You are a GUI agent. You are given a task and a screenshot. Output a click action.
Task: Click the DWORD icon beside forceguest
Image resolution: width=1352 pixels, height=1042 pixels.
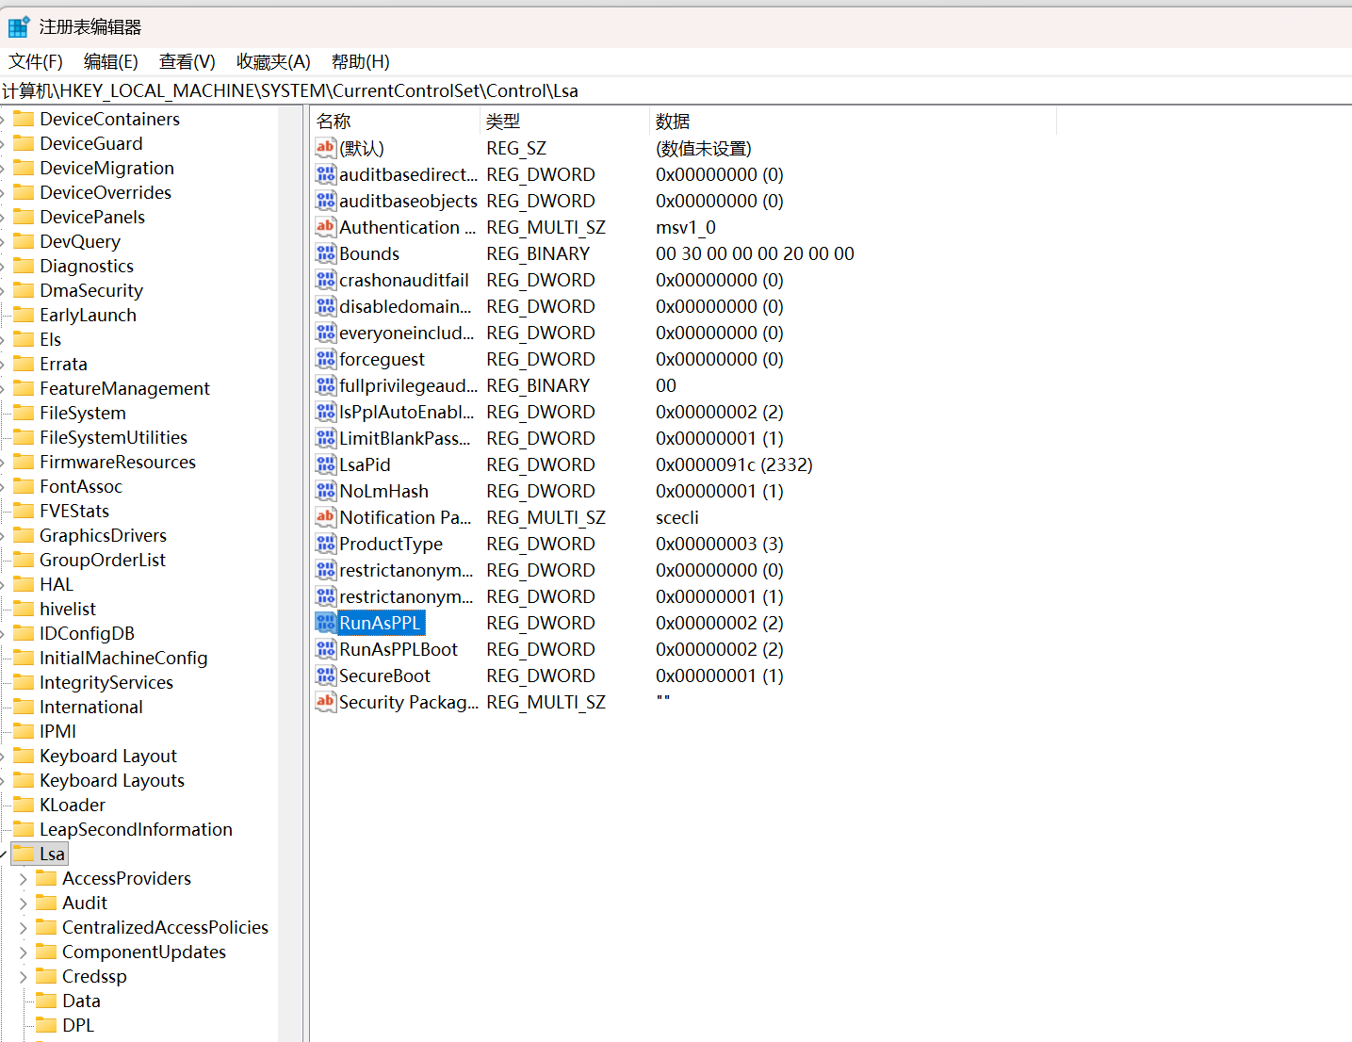pyautogui.click(x=325, y=359)
